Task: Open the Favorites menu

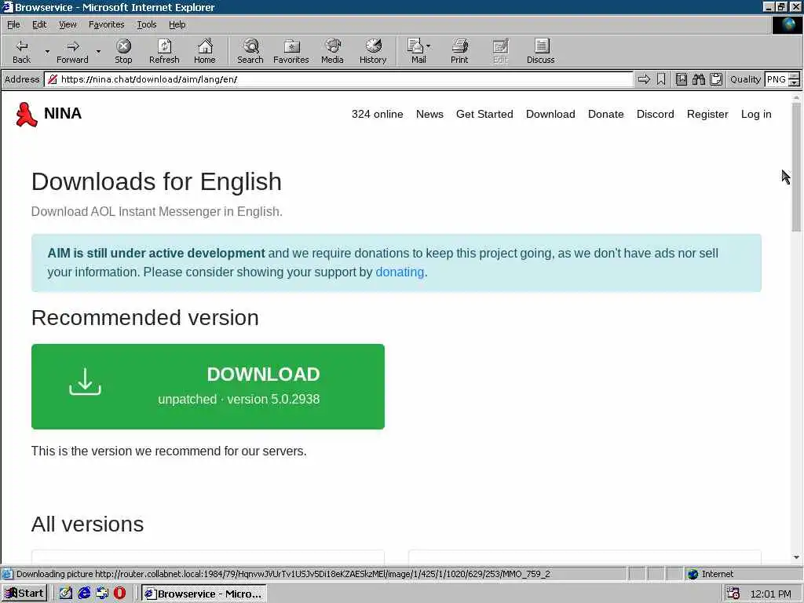Action: pyautogui.click(x=106, y=24)
